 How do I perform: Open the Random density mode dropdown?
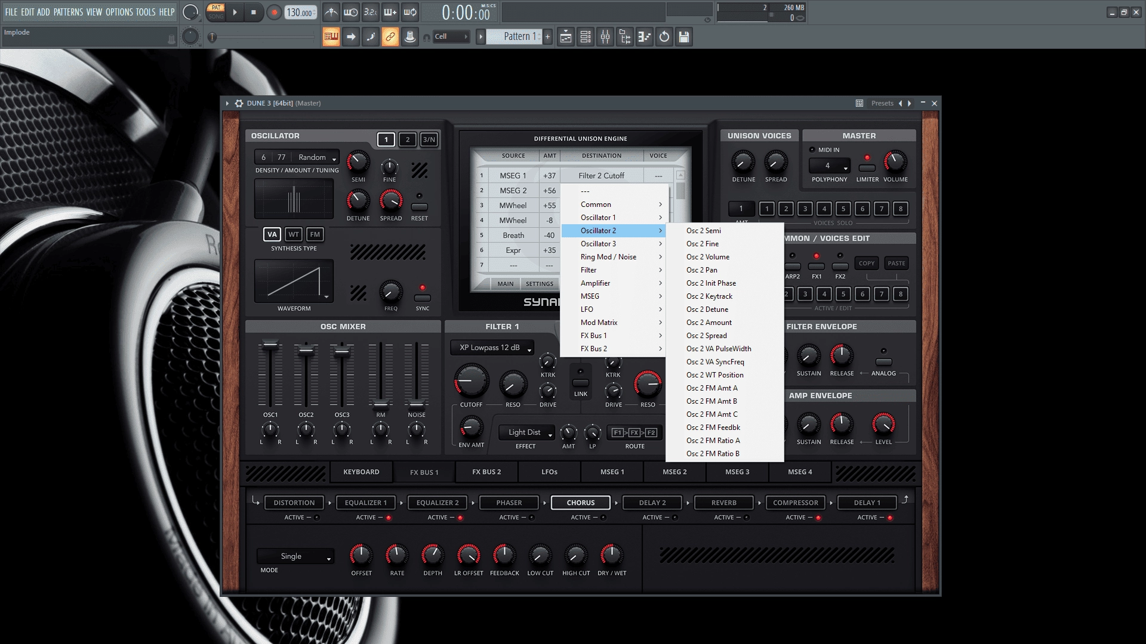tap(316, 157)
